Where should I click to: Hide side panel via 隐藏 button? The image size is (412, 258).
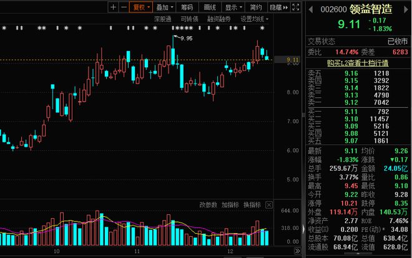(x=278, y=7)
